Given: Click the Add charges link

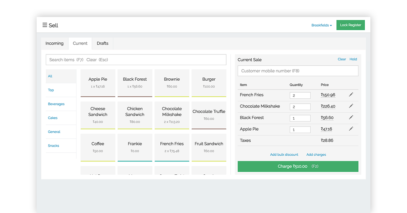Looking at the screenshot, I should [316, 155].
